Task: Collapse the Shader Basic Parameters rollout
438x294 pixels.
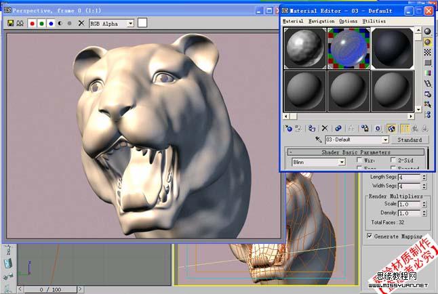Action: point(356,152)
